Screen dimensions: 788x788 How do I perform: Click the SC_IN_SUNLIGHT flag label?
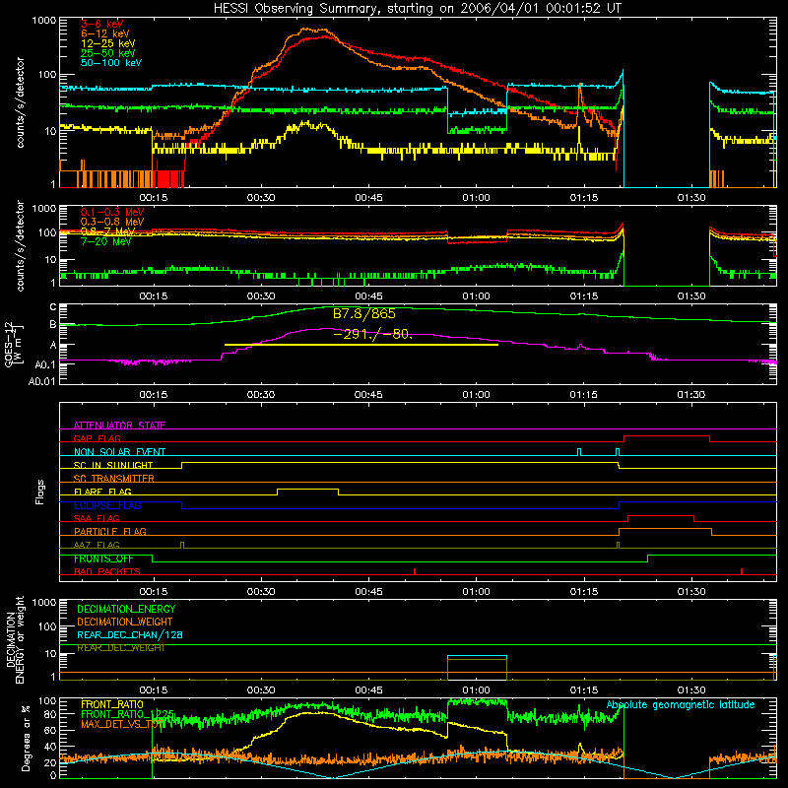[113, 465]
